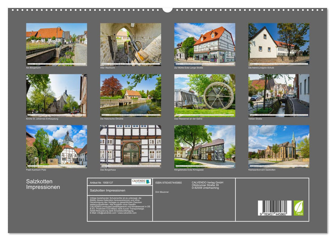Open the Klarissenkonvent Salzkotten photo
This screenshot has width=335, height=241.
click(x=278, y=146)
